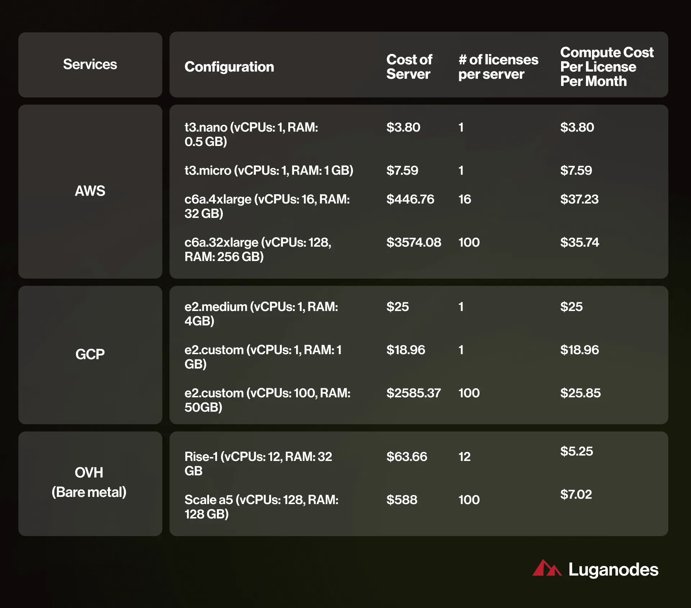Click the 12 licenses per server value

point(464,457)
